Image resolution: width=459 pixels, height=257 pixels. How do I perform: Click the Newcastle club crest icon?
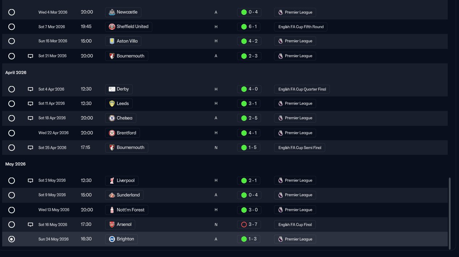[112, 12]
